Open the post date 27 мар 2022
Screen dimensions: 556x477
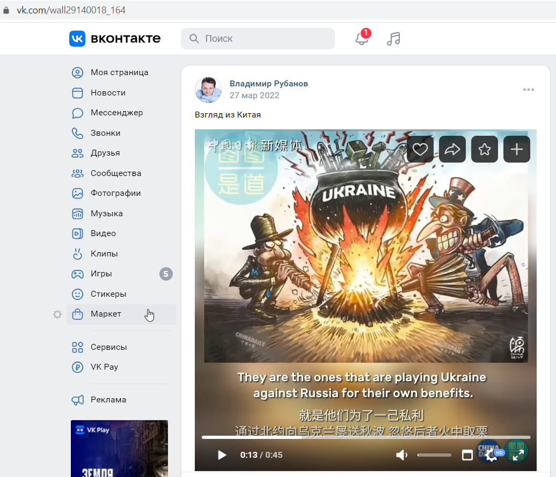click(x=254, y=96)
